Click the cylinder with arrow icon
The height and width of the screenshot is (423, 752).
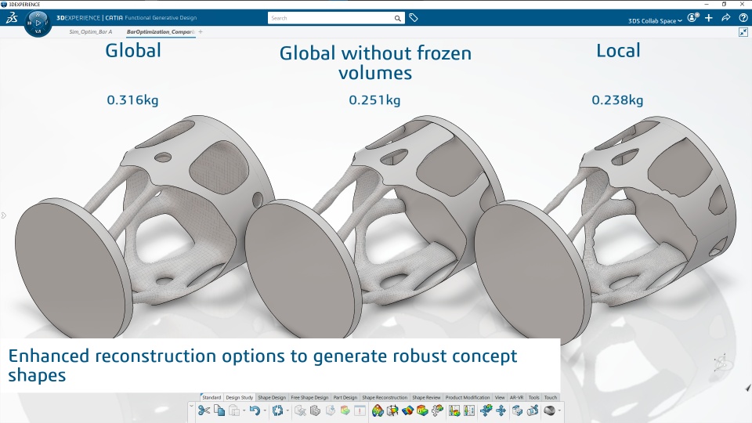533,410
